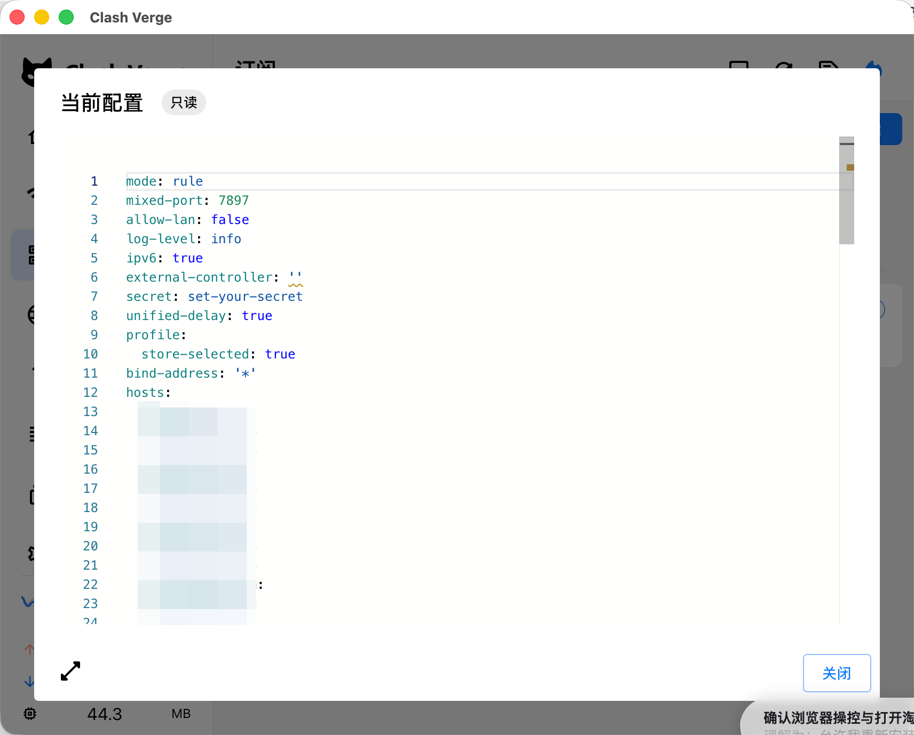Screen dimensions: 914x735
Task: Click the 'unified-delay: true' line
Action: coord(199,316)
